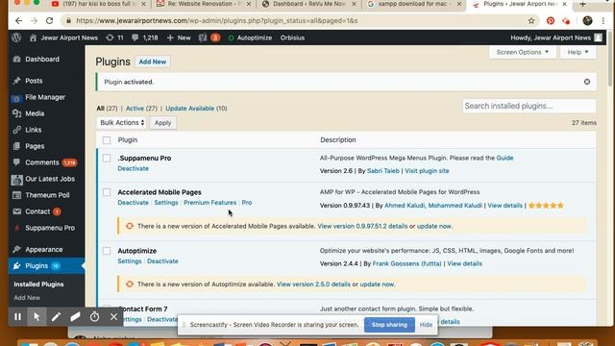This screenshot has width=615, height=346.
Task: Click Add New button beside Plugins heading
Action: coord(153,62)
